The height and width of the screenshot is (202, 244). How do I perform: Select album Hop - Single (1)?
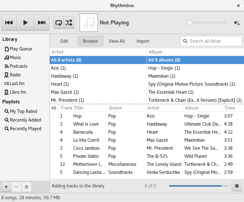click(196, 68)
